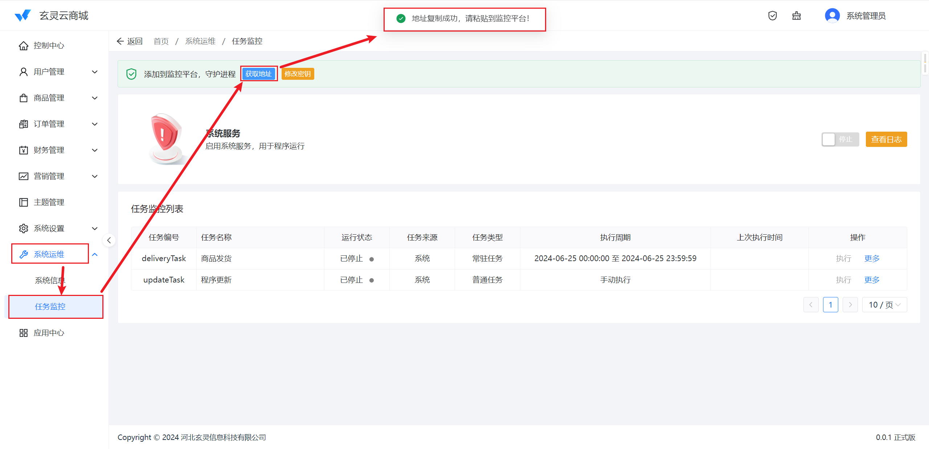Collapse the 系统运维 menu chevron

[95, 255]
